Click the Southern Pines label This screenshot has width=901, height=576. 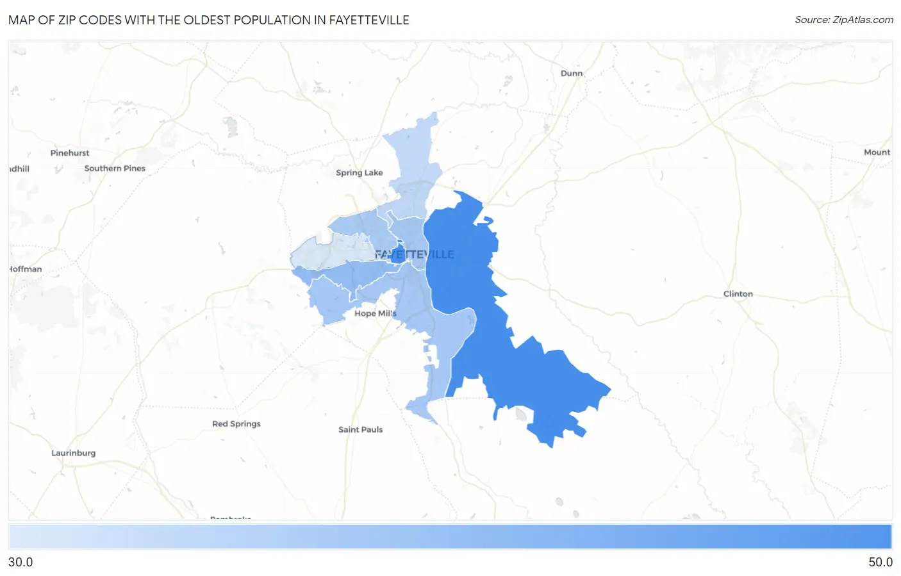[115, 169]
